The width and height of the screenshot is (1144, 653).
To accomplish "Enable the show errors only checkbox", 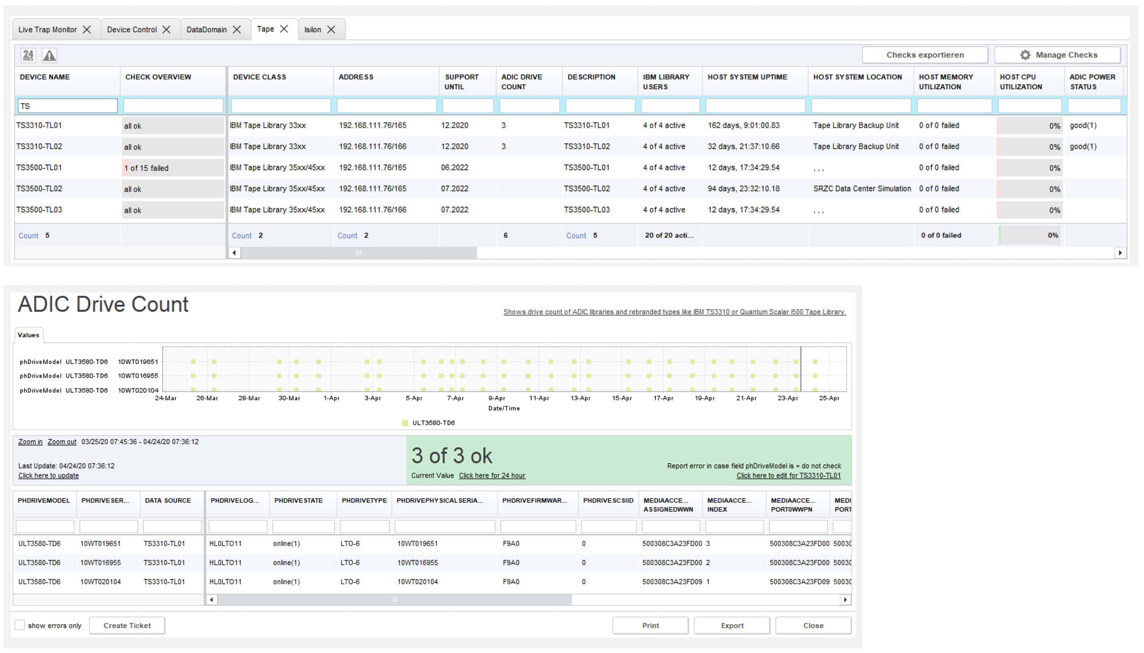I will [x=20, y=625].
